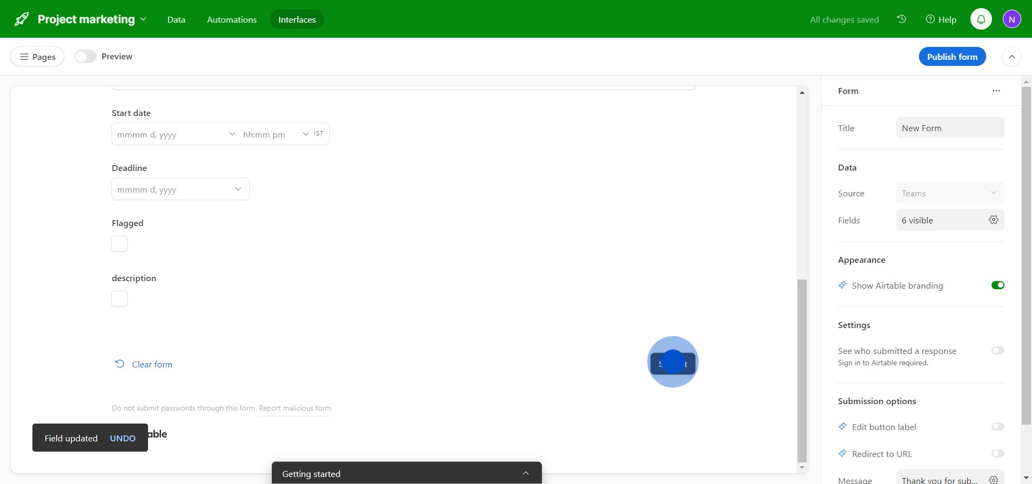Open the Form panel three-dot menu
This screenshot has width=1032, height=484.
996,91
